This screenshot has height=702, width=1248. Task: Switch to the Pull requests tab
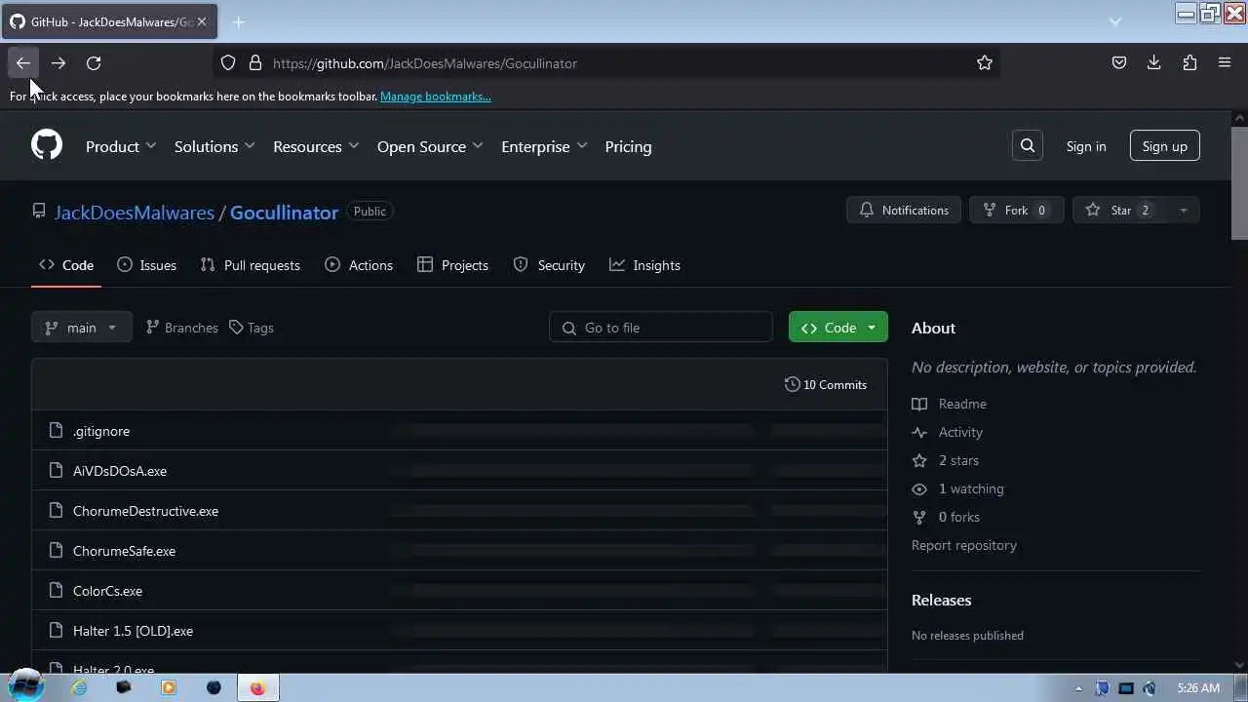(x=251, y=265)
